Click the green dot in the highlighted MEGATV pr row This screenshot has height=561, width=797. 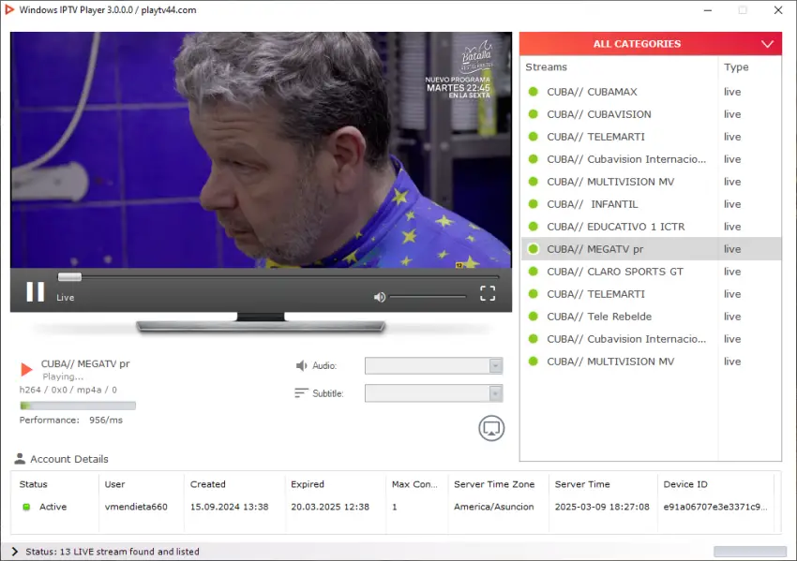(534, 249)
